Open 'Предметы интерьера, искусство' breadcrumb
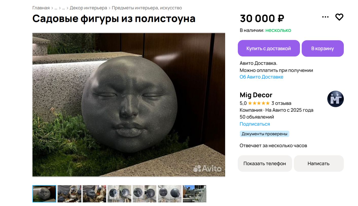 (x=147, y=8)
